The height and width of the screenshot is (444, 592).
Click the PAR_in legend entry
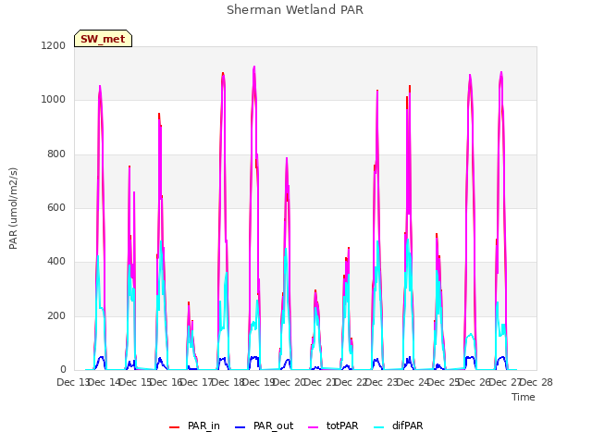coord(194,425)
